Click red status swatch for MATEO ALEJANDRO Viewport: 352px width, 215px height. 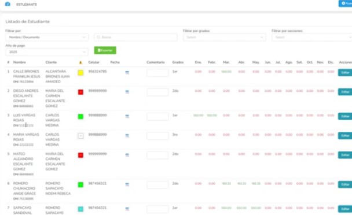80,155
